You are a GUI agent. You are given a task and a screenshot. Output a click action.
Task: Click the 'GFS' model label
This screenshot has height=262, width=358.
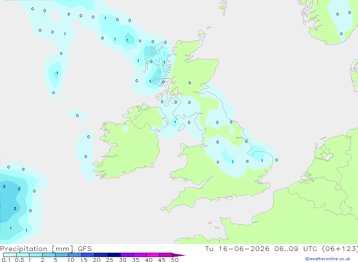(85, 248)
